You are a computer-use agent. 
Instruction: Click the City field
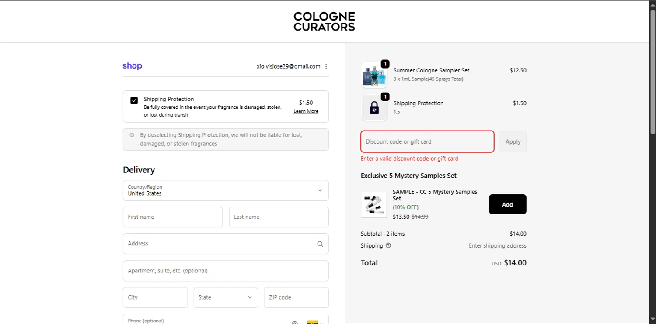[x=155, y=297]
